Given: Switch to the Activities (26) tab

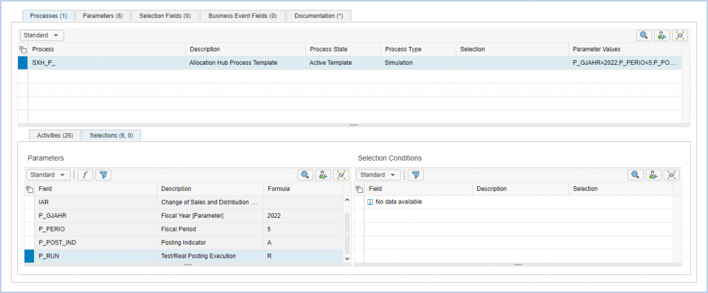Looking at the screenshot, I should click(x=55, y=136).
